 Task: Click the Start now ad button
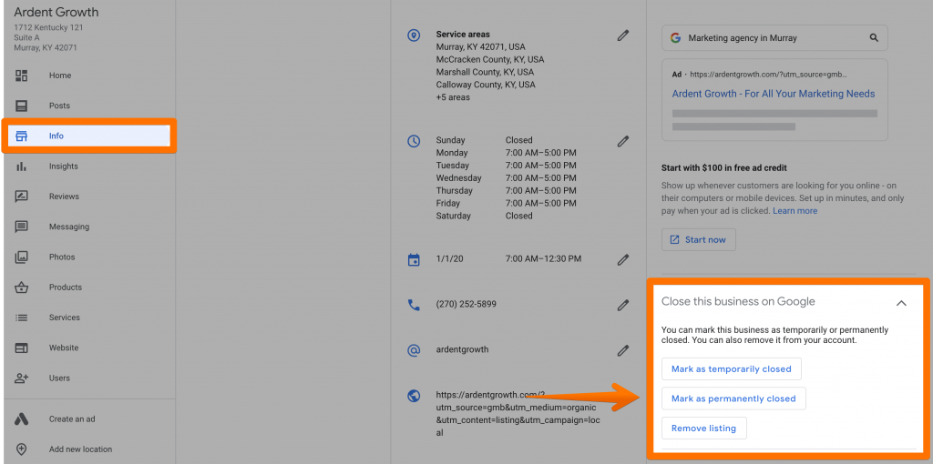[x=699, y=240]
